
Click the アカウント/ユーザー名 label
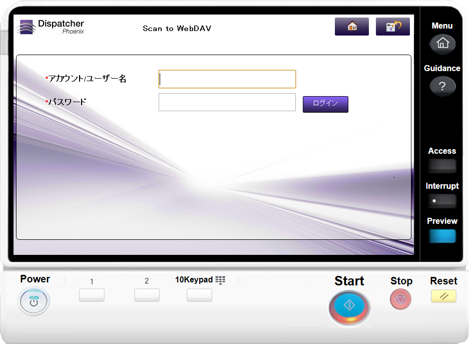coord(86,79)
